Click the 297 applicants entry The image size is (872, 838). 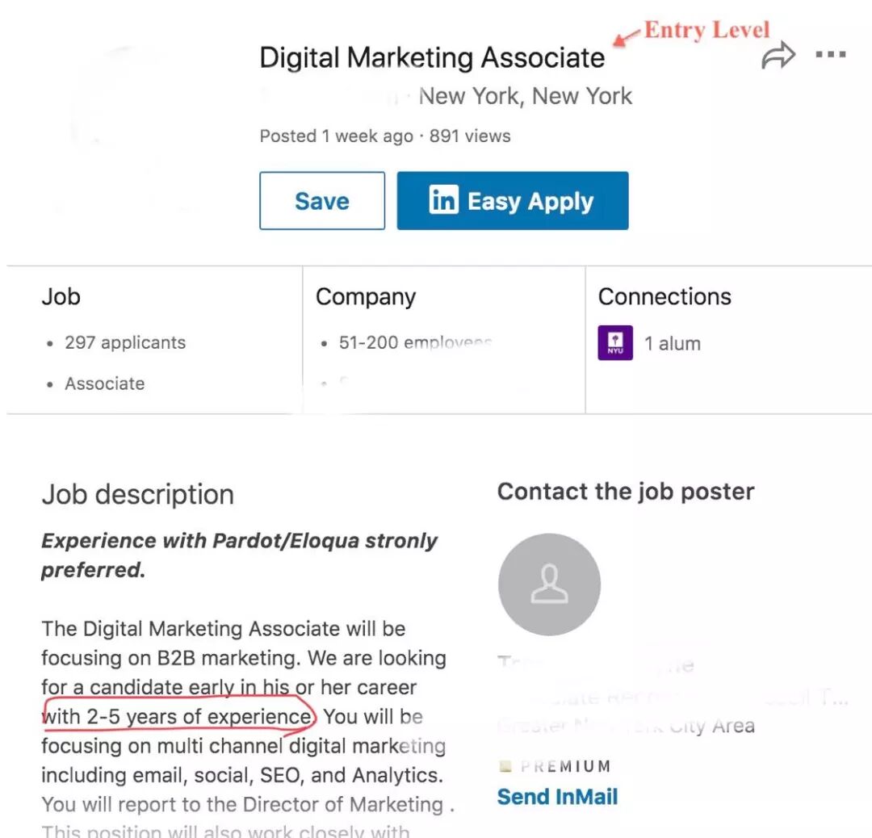click(x=125, y=342)
